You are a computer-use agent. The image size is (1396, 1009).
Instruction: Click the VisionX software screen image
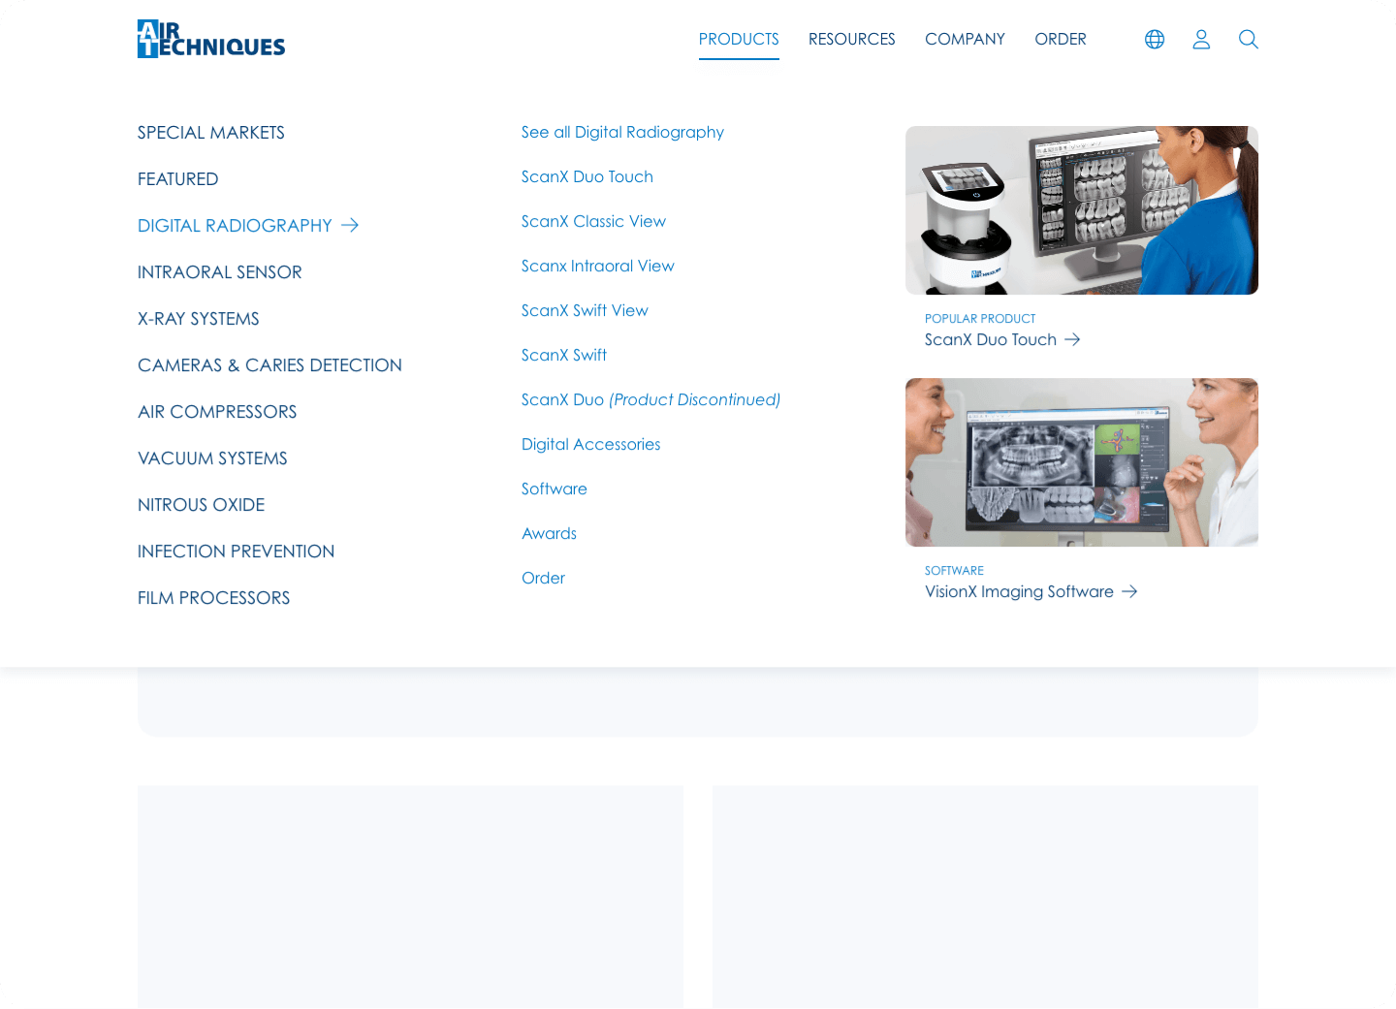click(1082, 462)
